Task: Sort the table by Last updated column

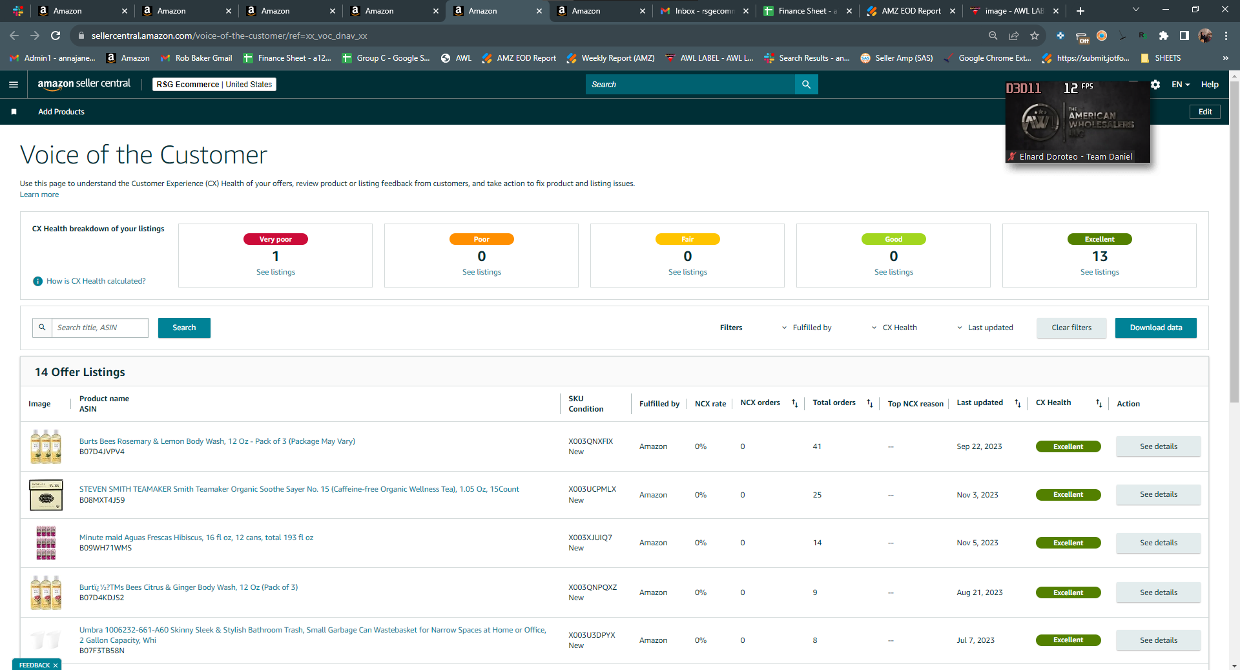Action: tap(1018, 403)
